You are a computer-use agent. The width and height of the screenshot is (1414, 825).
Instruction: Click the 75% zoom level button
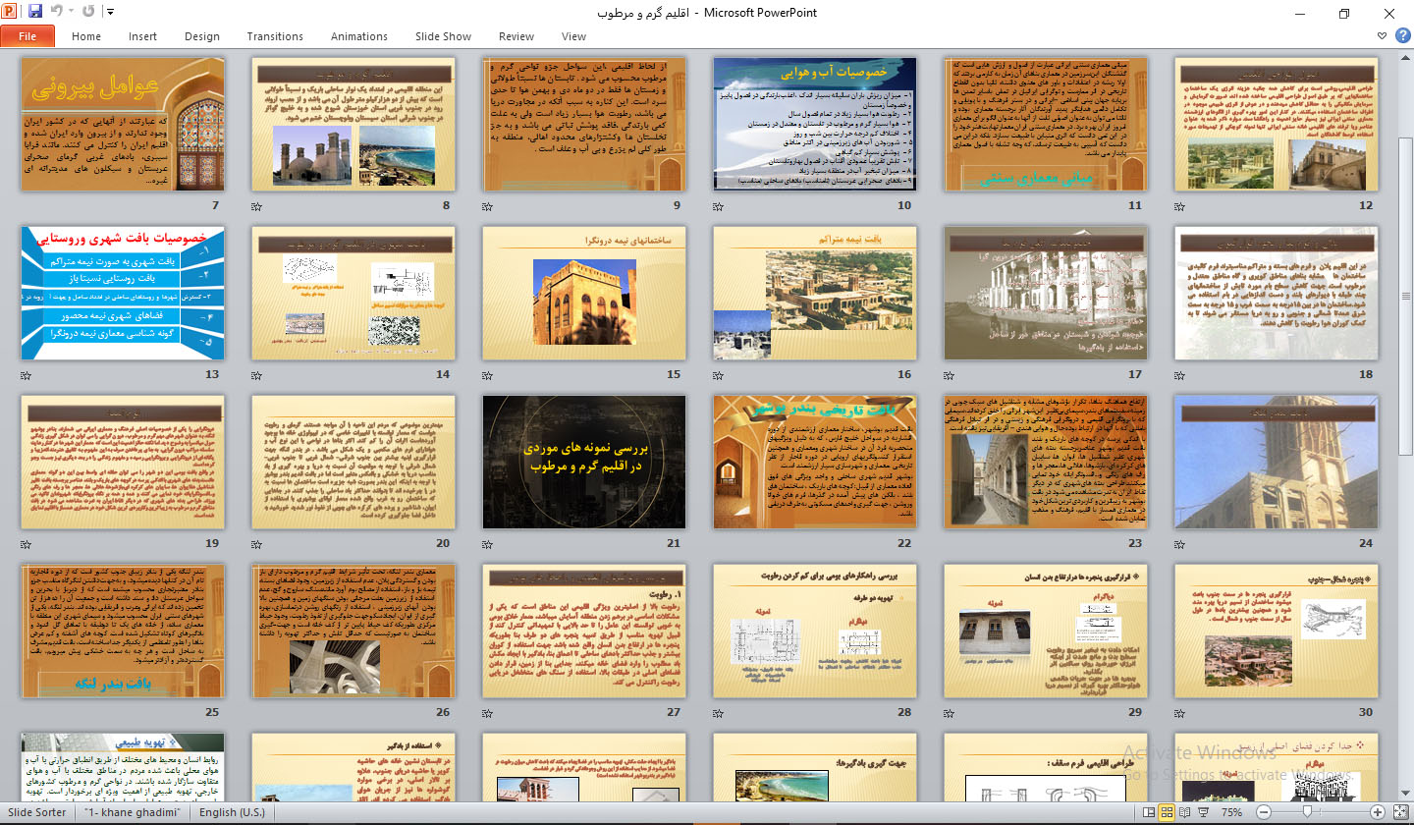1231,812
